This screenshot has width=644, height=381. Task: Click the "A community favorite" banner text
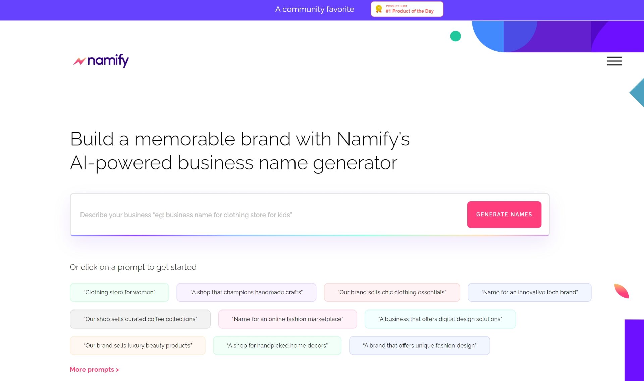[315, 9]
